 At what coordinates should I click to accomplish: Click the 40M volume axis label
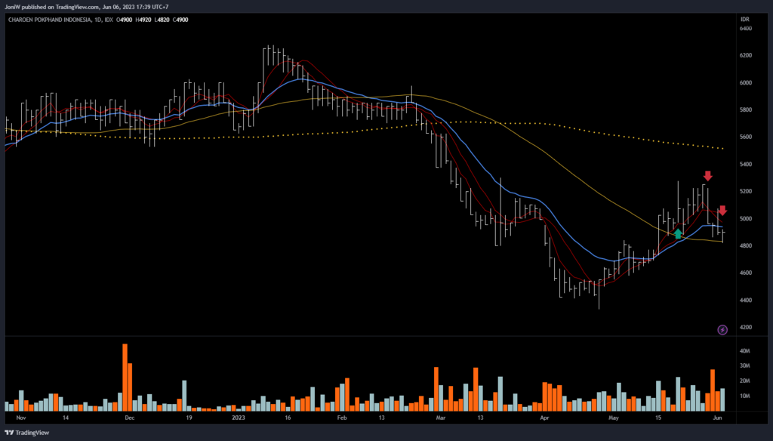coord(744,351)
